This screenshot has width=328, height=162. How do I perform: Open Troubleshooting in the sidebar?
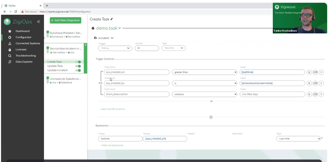click(26, 56)
